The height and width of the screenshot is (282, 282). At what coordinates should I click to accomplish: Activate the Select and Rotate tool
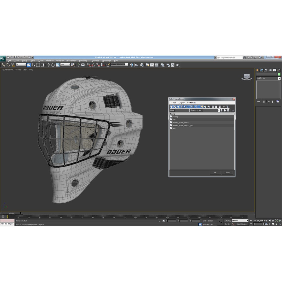click(x=53, y=65)
